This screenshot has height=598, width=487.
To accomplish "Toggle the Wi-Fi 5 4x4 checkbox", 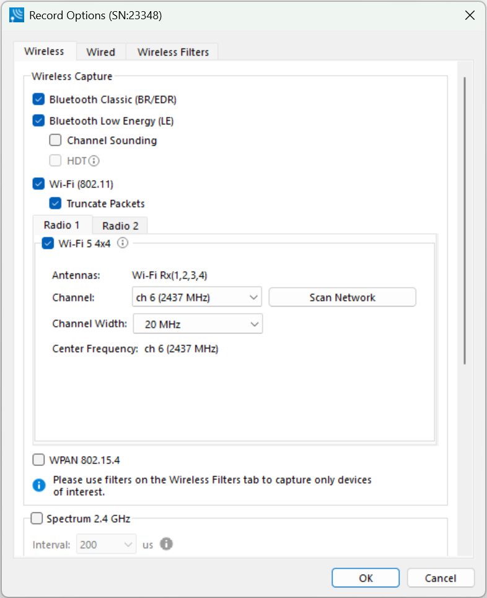I will [x=48, y=243].
